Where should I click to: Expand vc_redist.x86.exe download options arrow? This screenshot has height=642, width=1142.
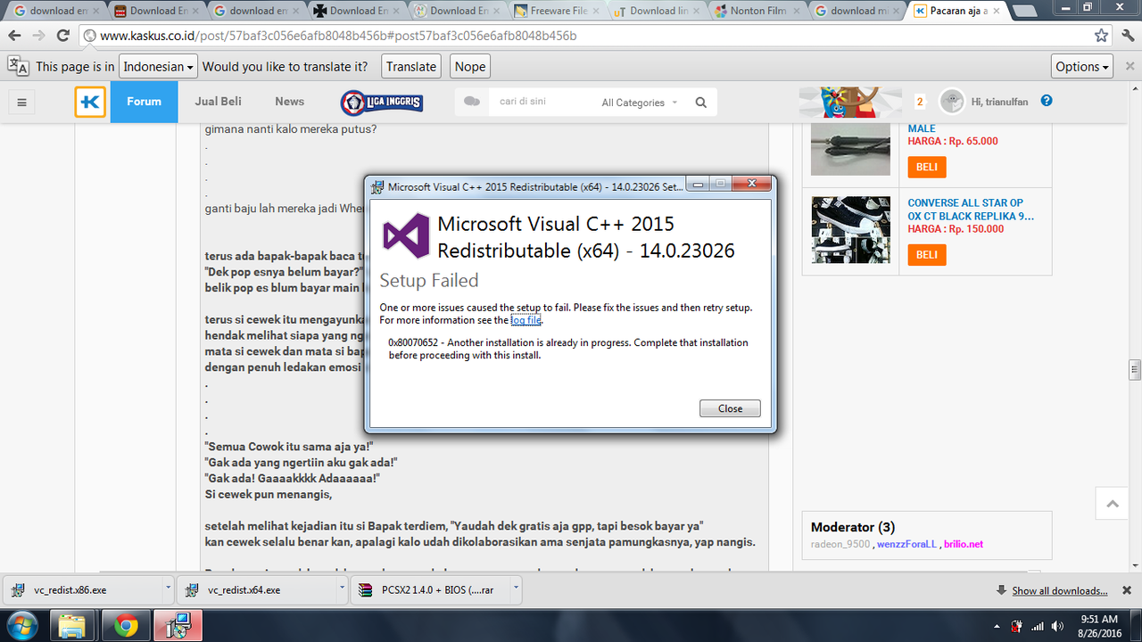point(169,589)
